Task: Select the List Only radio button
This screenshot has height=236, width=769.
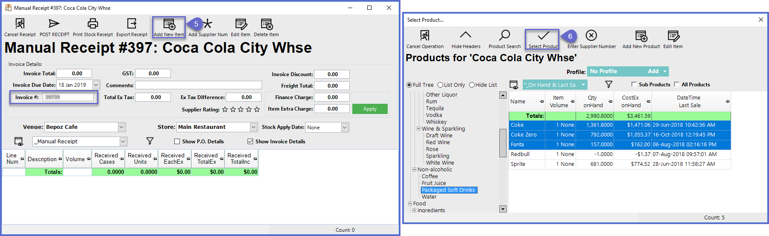Action: pyautogui.click(x=441, y=85)
